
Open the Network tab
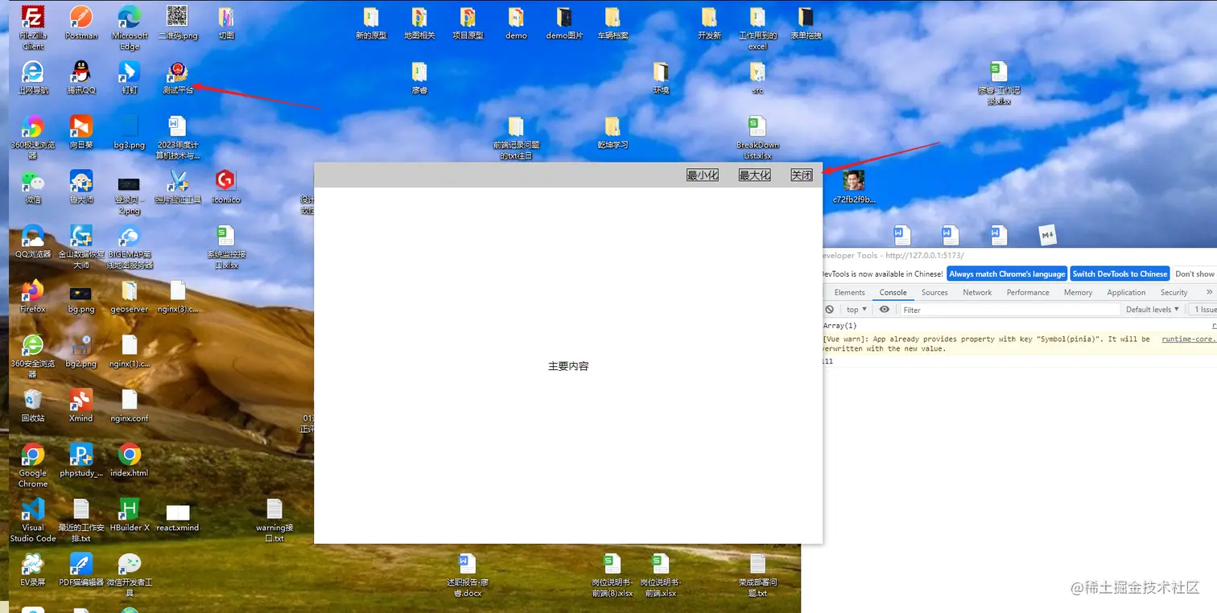coord(977,293)
